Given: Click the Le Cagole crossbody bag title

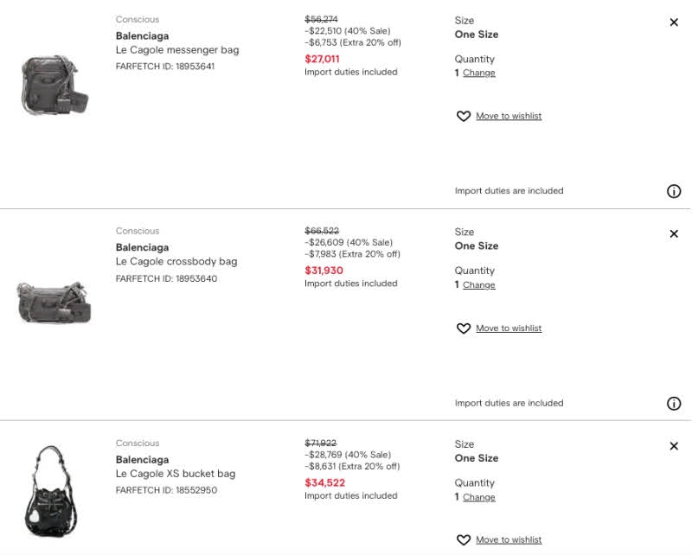Looking at the screenshot, I should coord(176,262).
